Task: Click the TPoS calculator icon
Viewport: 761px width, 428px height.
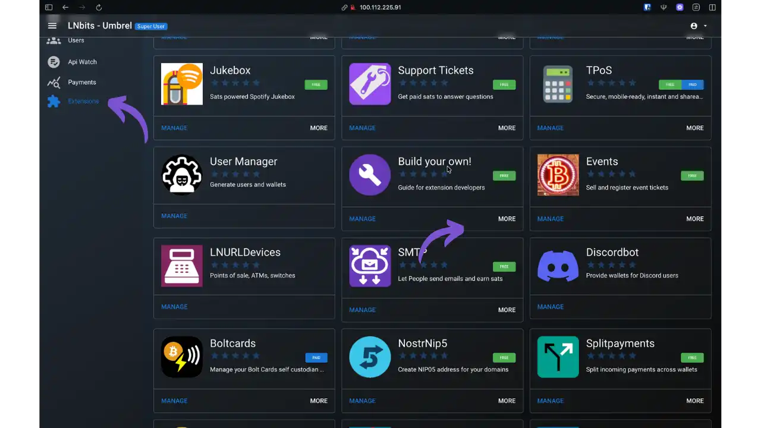Action: 558,84
